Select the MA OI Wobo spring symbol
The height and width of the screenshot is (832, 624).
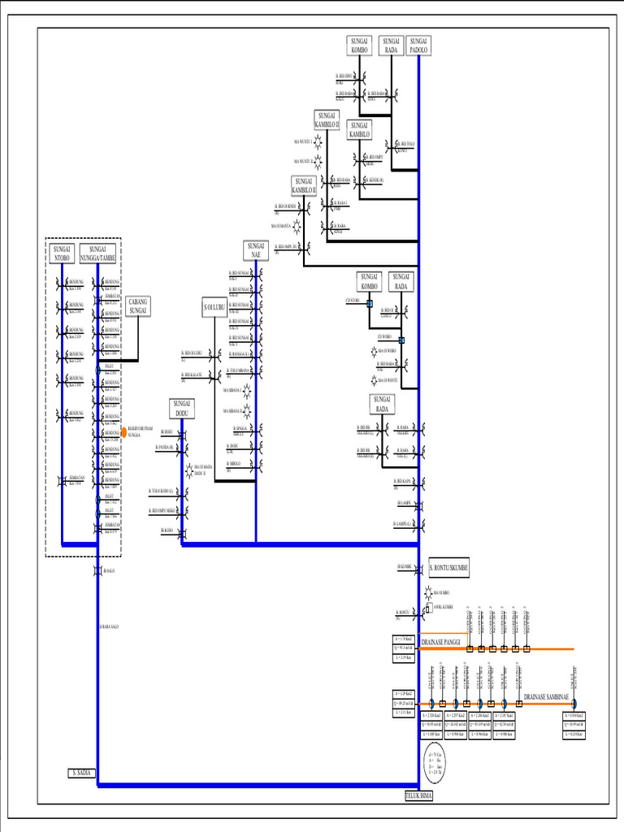pyautogui.click(x=374, y=351)
